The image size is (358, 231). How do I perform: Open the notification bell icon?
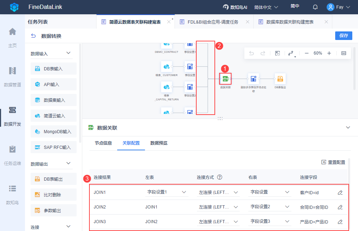pos(315,7)
